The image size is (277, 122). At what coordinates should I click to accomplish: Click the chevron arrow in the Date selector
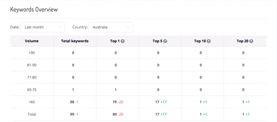(60, 27)
